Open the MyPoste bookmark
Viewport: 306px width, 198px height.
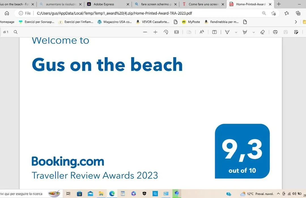pyautogui.click(x=191, y=22)
